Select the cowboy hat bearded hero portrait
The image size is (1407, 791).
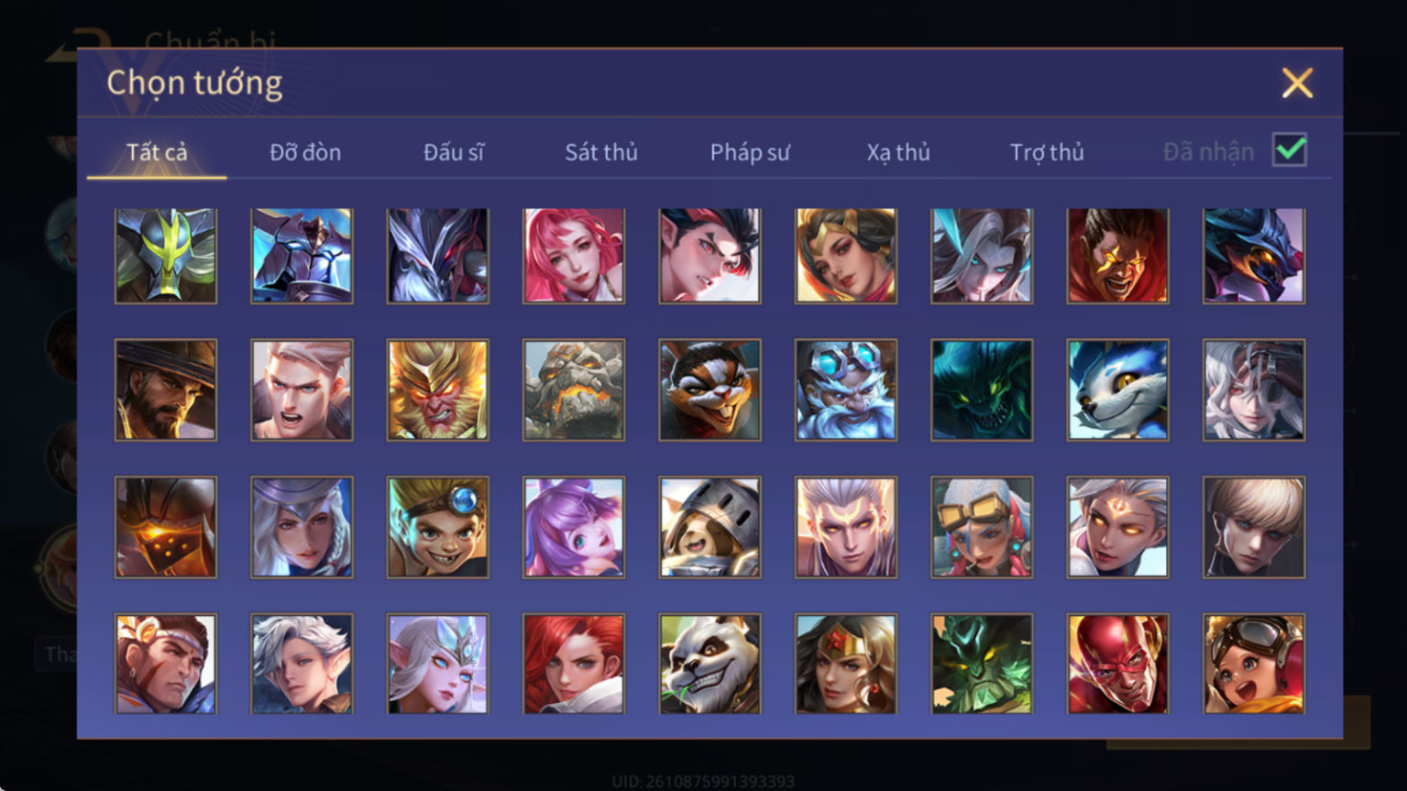[166, 390]
